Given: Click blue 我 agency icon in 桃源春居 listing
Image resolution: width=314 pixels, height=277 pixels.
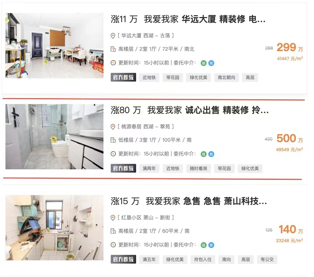Looking at the screenshot, I should pyautogui.click(x=211, y=154).
